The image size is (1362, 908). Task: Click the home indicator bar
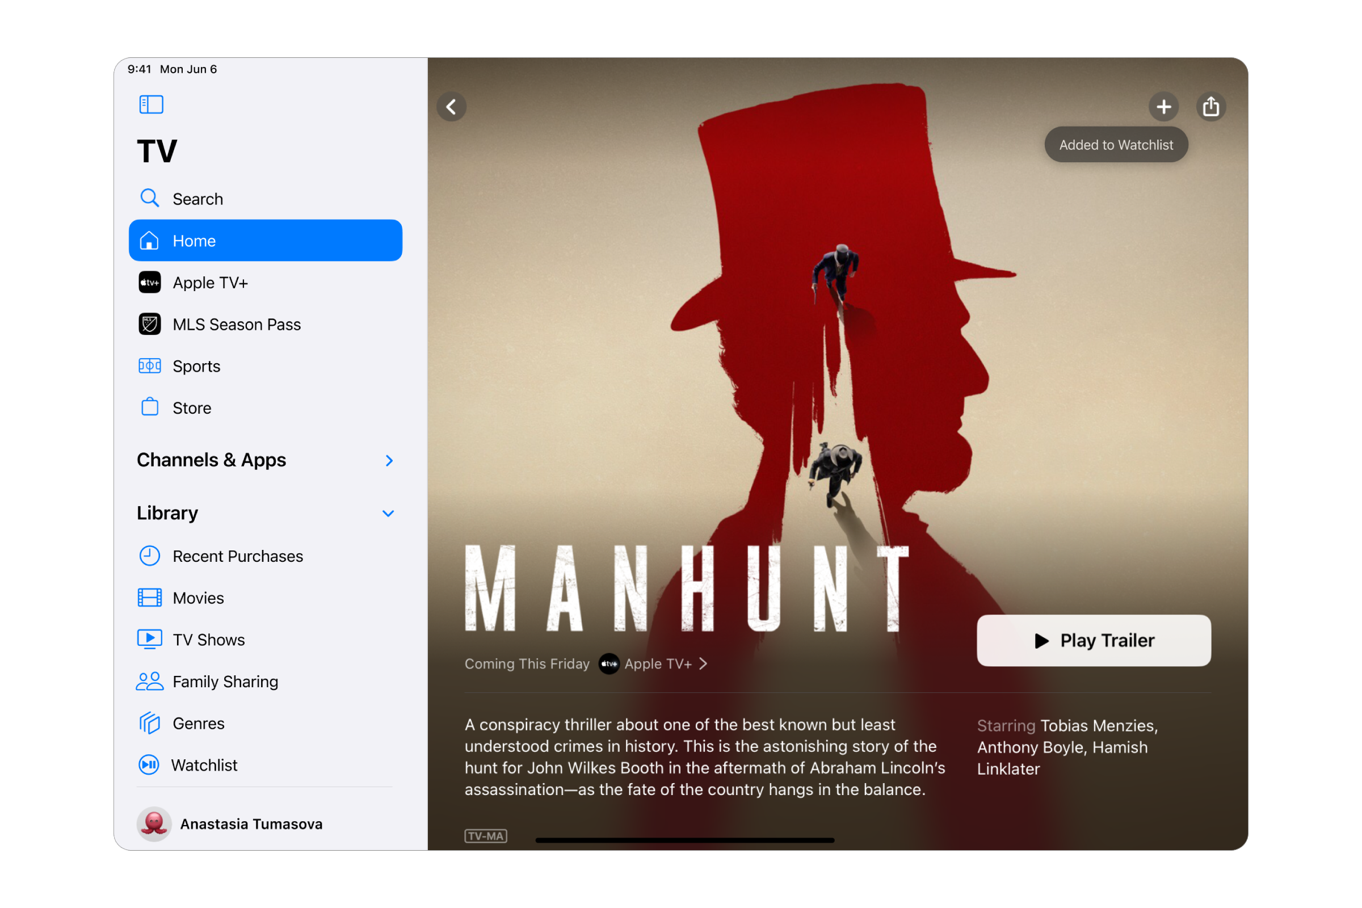(685, 840)
